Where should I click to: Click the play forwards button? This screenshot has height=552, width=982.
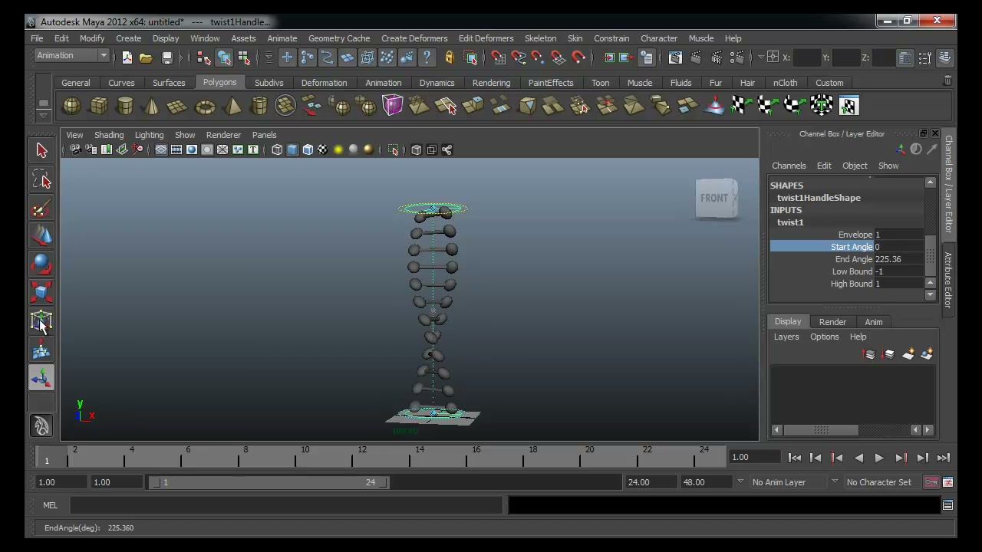click(879, 458)
